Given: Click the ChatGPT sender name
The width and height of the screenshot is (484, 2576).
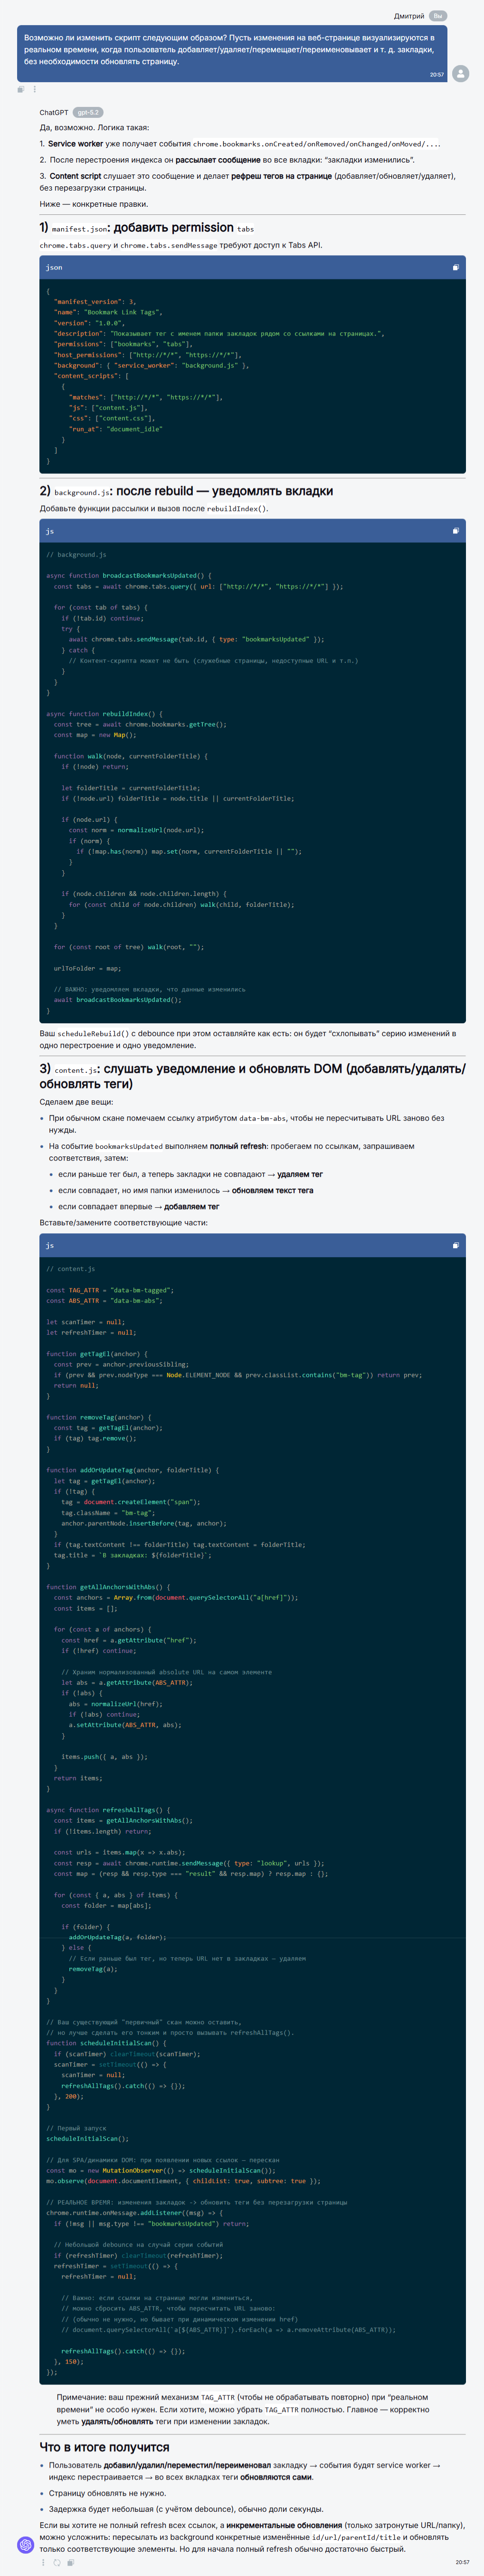Looking at the screenshot, I should [54, 113].
